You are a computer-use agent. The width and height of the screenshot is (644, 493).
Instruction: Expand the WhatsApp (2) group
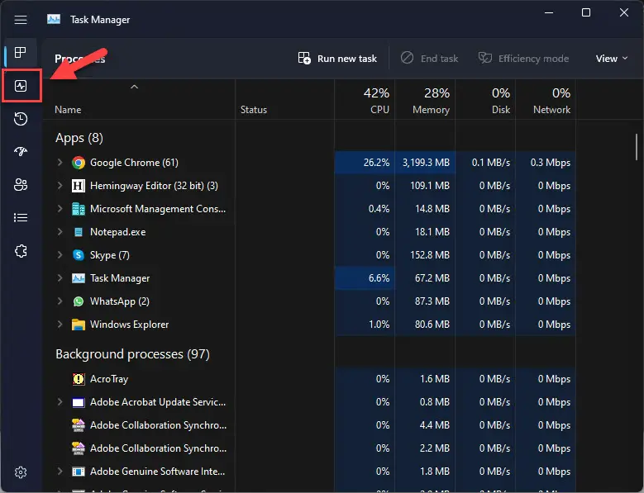60,301
